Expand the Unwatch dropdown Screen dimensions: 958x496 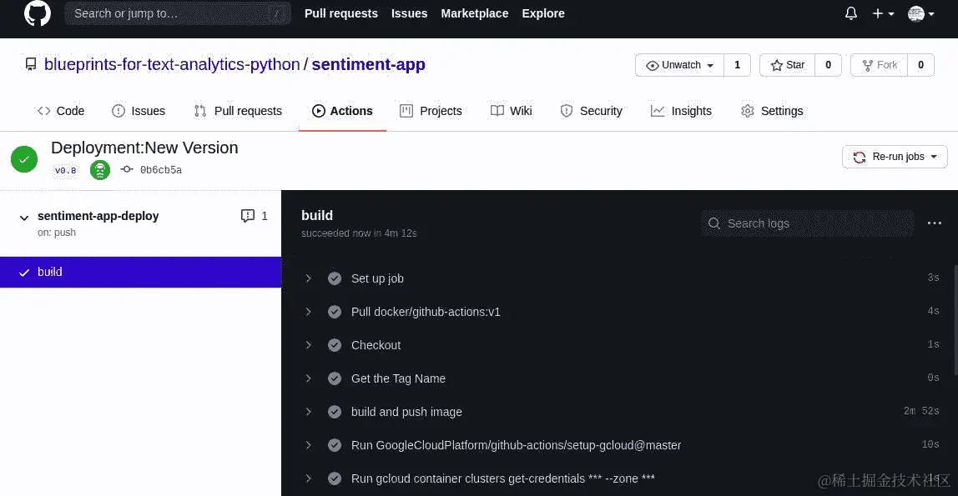click(x=679, y=65)
